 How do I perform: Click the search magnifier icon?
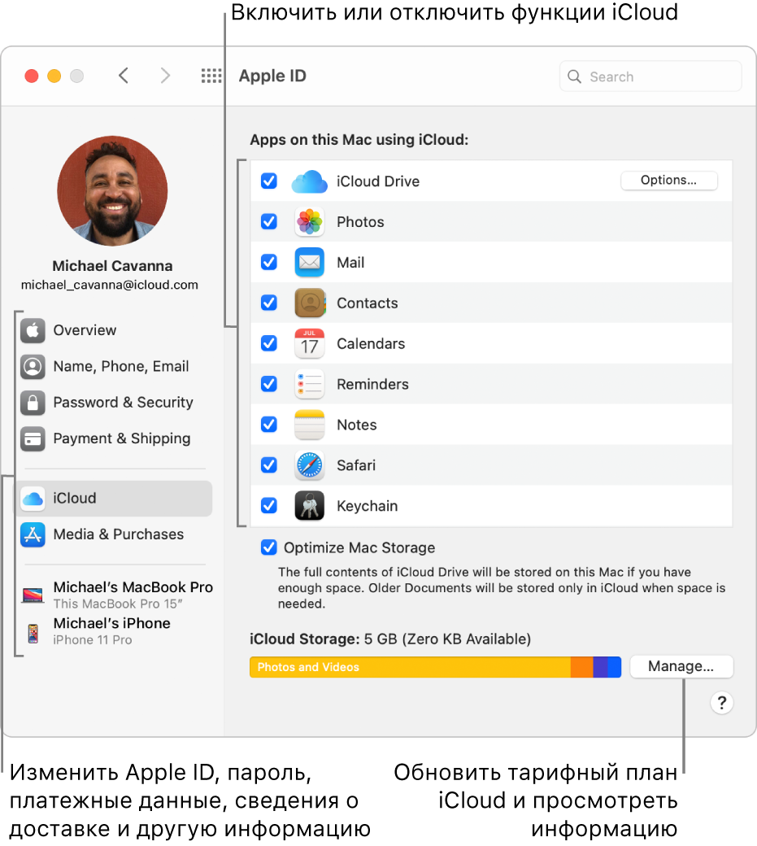[x=575, y=76]
